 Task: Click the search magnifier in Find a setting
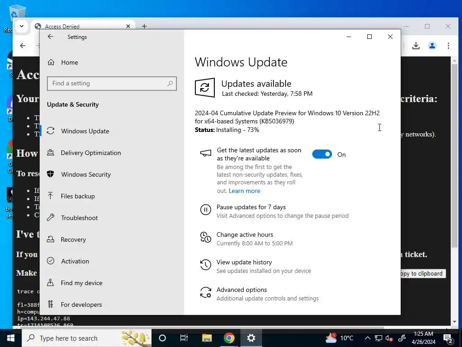170,84
